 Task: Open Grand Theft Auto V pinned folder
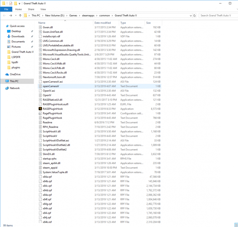(x=22, y=52)
